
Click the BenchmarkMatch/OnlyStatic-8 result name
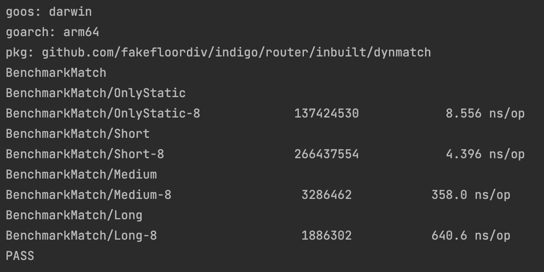tap(103, 113)
